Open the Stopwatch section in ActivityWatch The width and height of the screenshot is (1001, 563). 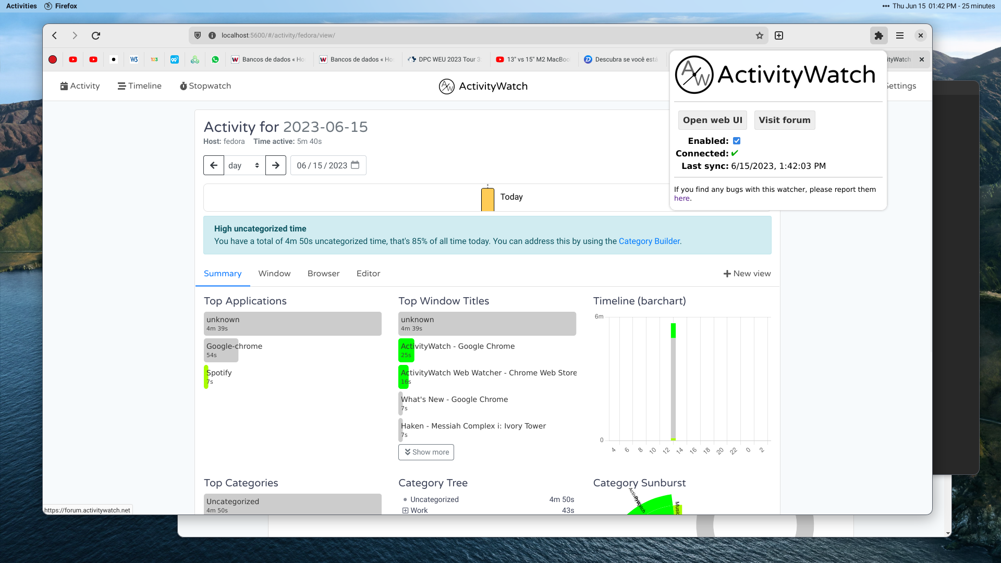click(205, 85)
